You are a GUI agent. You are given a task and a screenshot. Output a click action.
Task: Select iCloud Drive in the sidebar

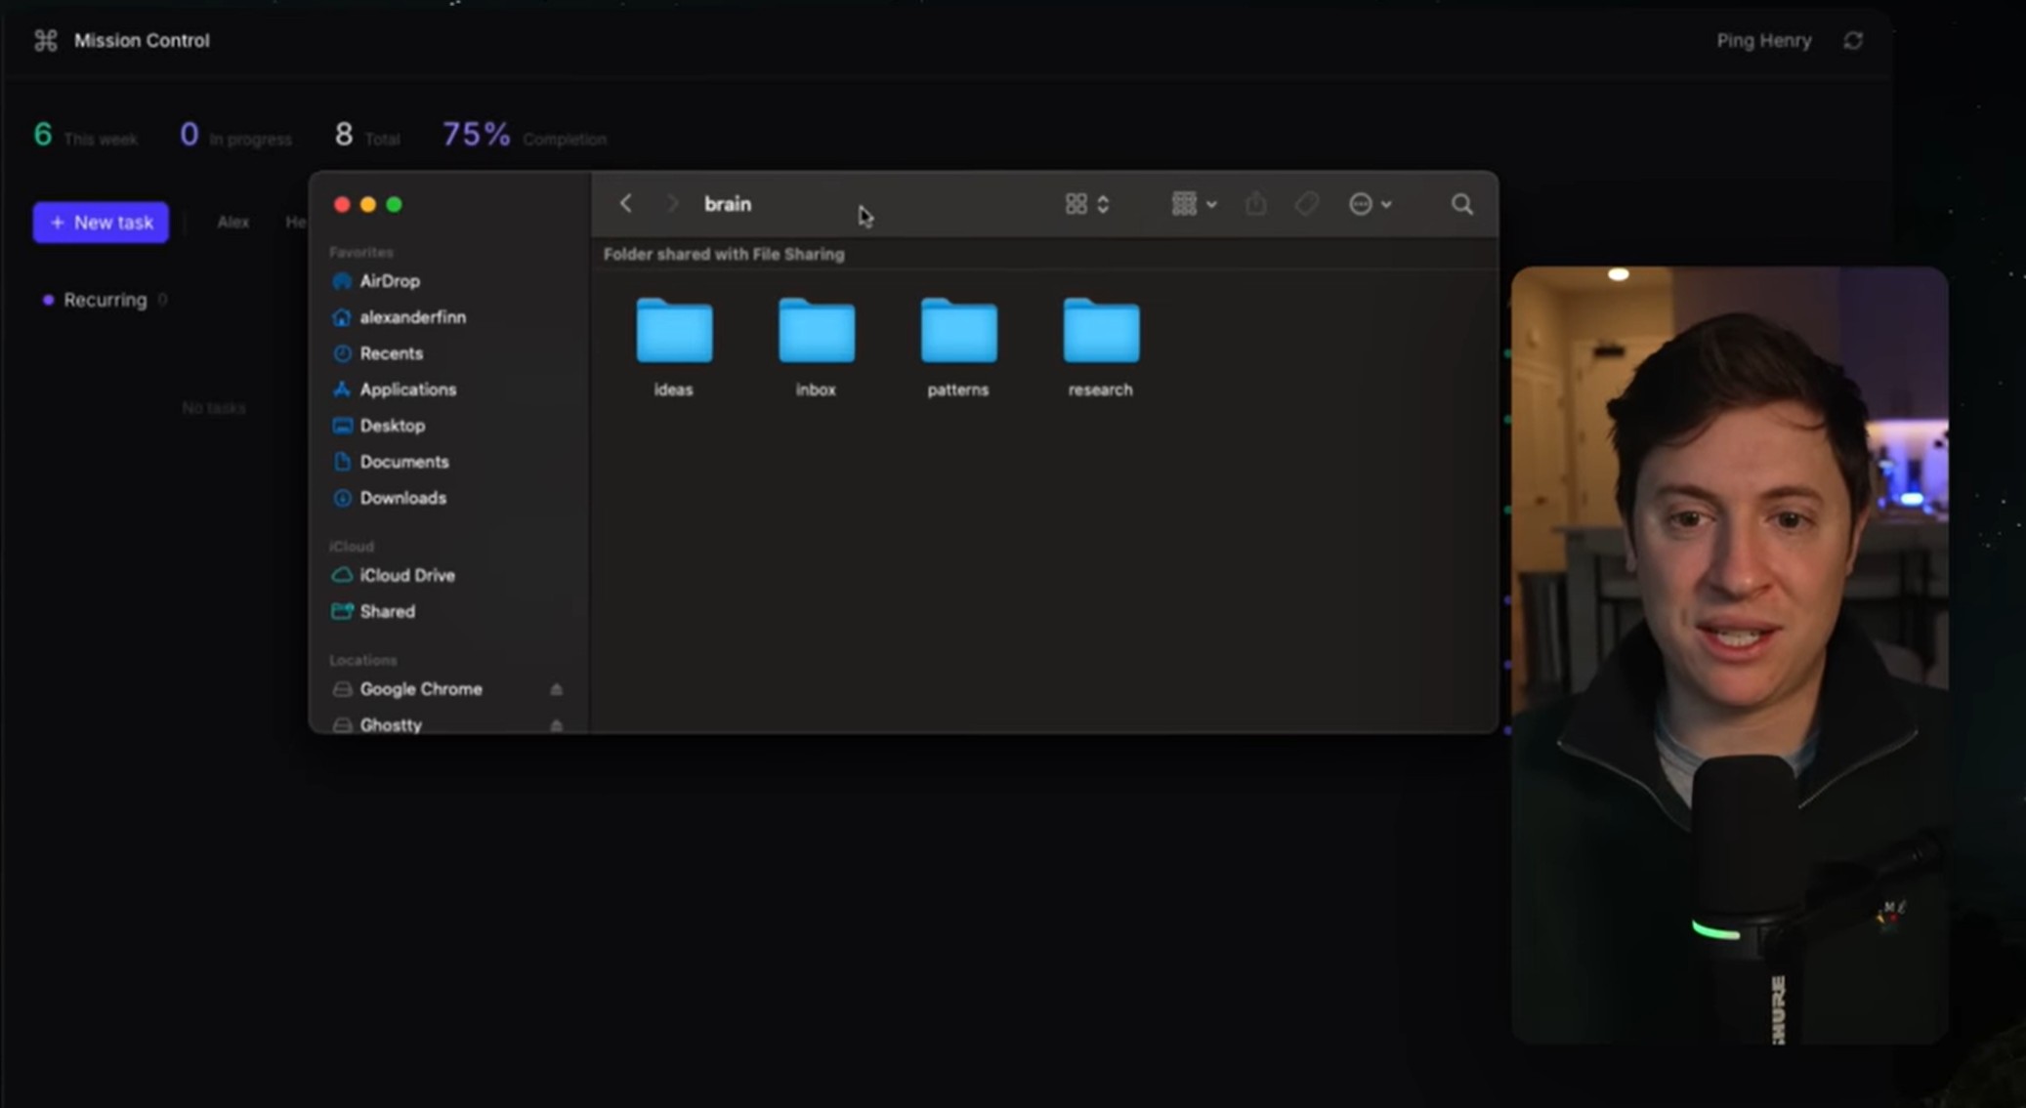[406, 575]
